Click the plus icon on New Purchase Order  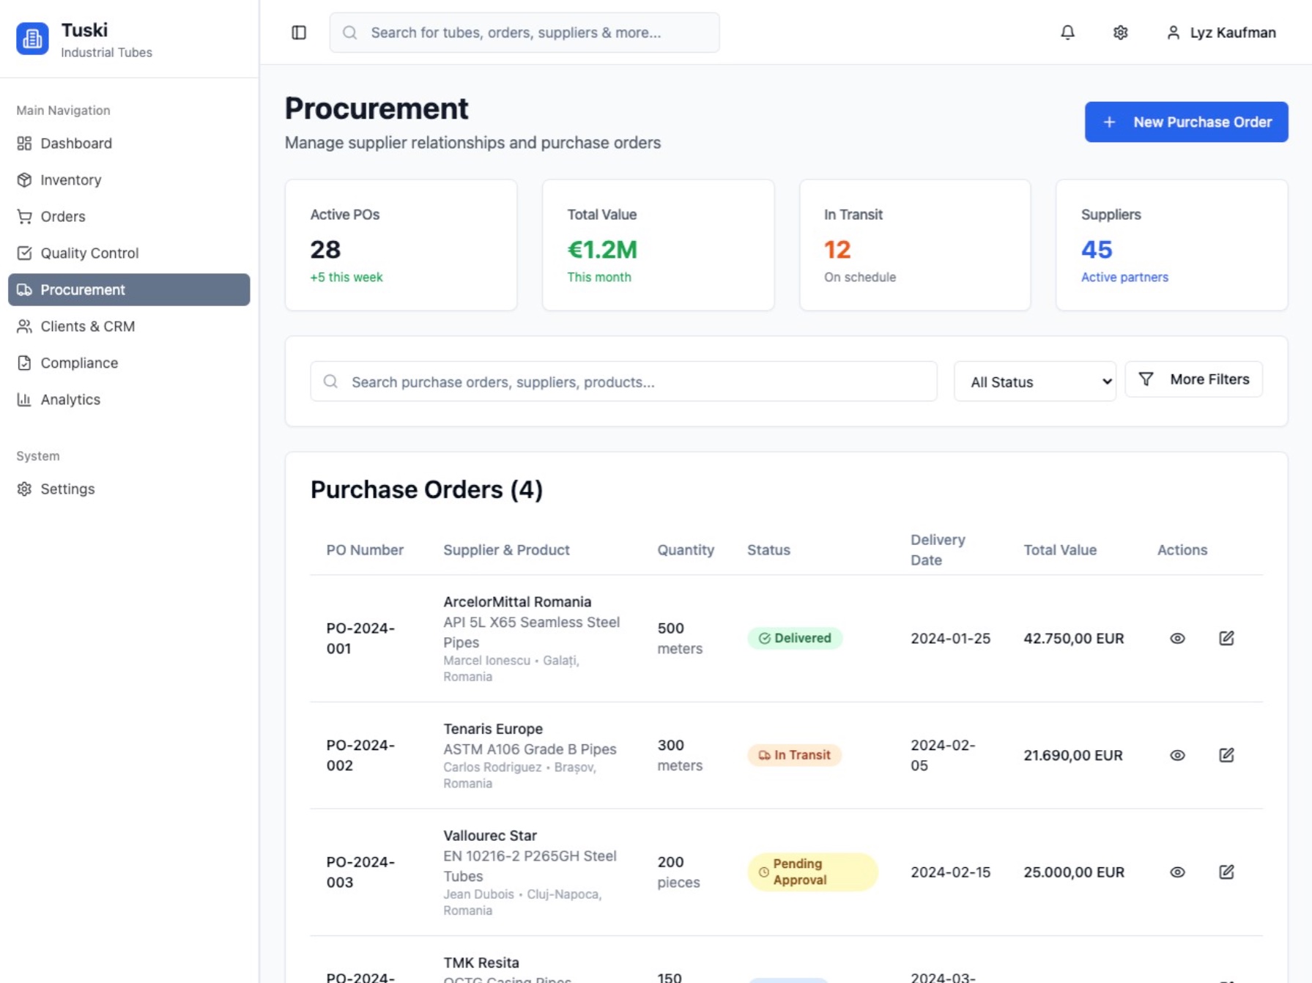[1109, 122]
